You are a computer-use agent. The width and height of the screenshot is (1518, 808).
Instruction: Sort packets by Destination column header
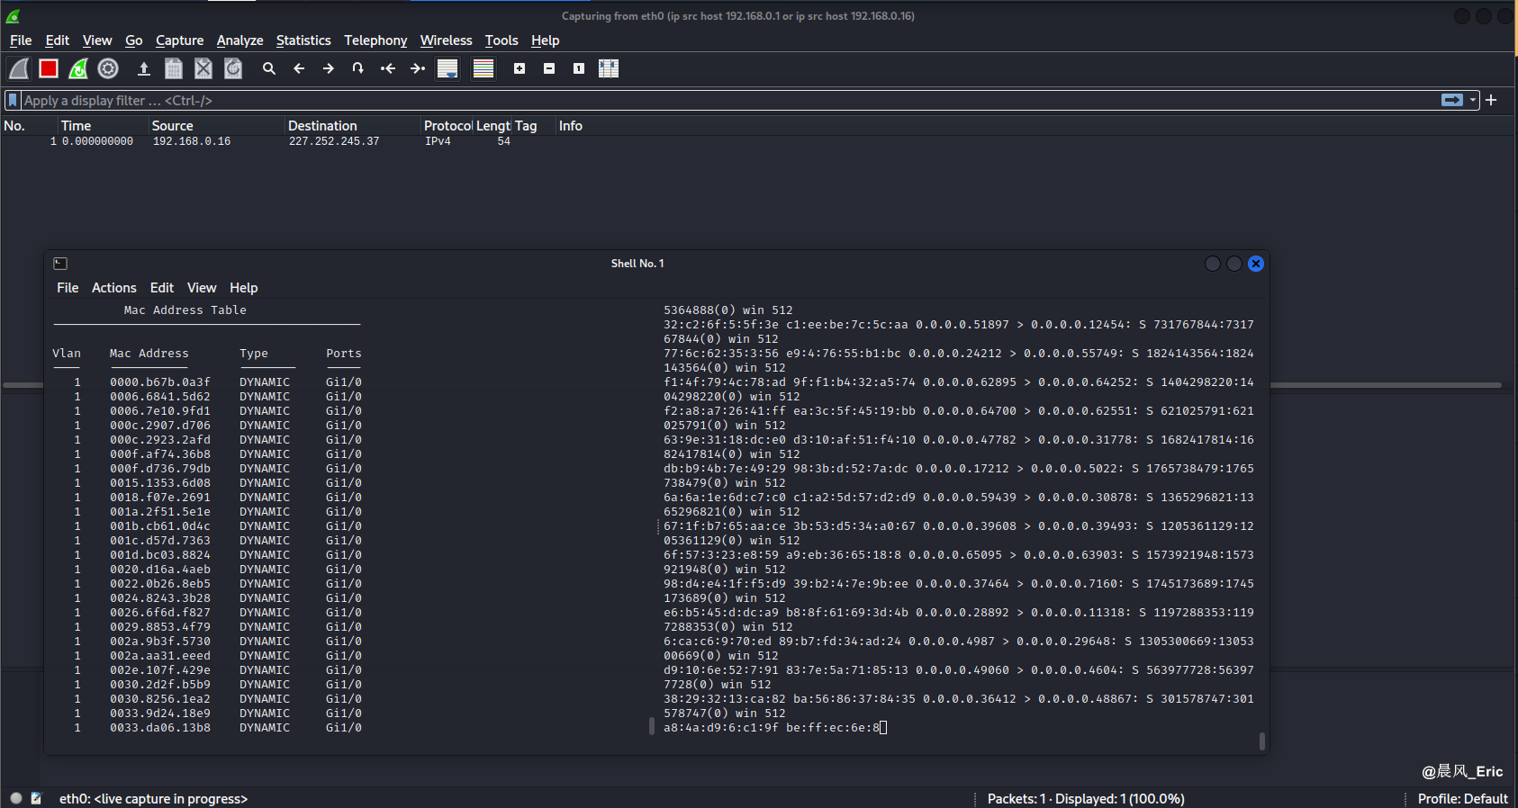(353, 126)
